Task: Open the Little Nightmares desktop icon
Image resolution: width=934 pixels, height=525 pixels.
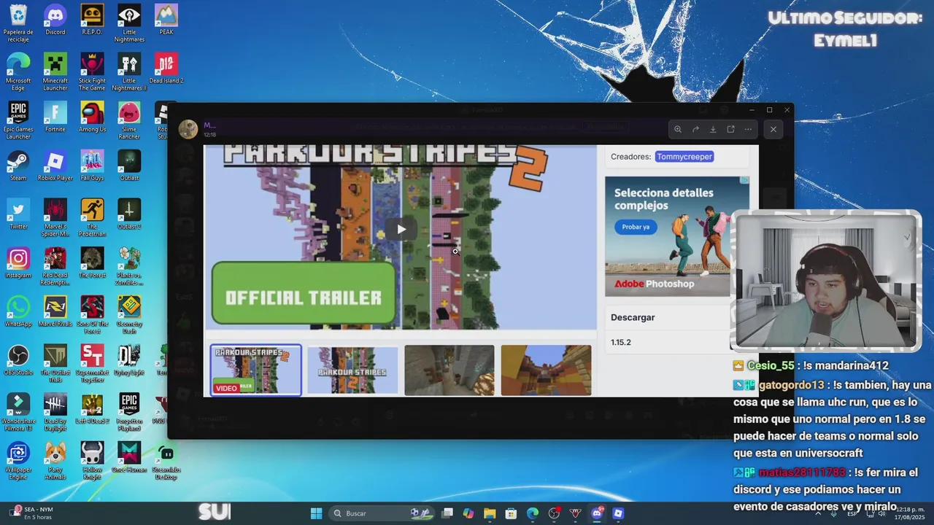Action: click(x=129, y=23)
